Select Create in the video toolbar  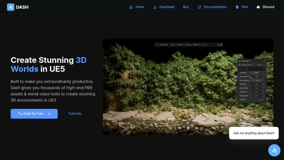click(188, 44)
